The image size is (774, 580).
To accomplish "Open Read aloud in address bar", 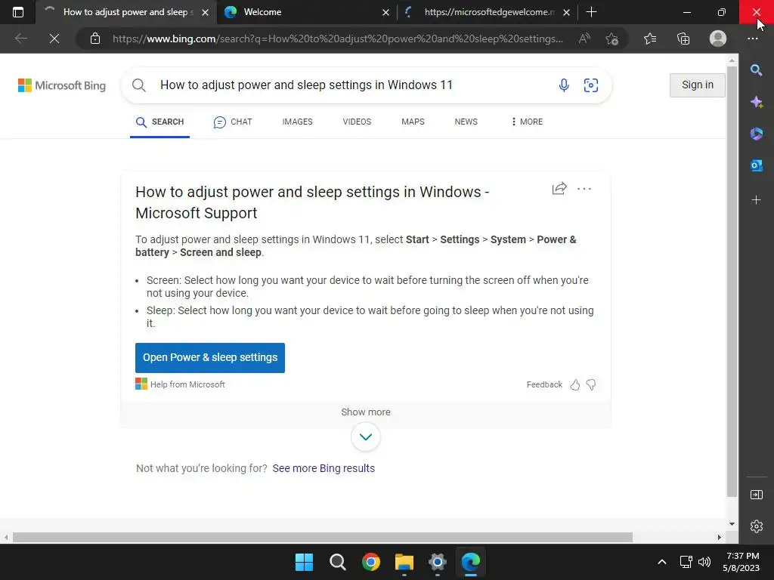I will point(584,39).
